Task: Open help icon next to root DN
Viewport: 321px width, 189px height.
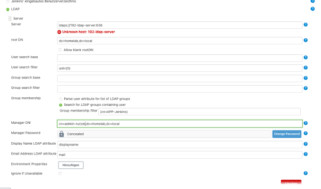Action: tap(305, 40)
